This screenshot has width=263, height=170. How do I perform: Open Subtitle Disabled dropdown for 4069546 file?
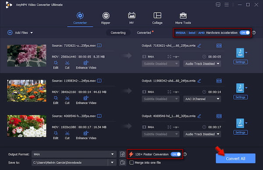coord(160,134)
